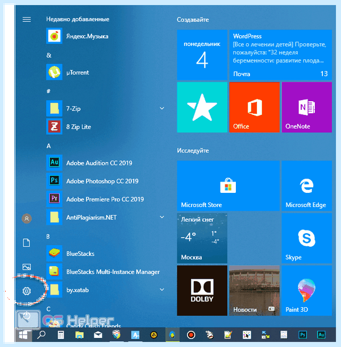
Task: Click the Недавно добавленные heading
Action: (78, 19)
